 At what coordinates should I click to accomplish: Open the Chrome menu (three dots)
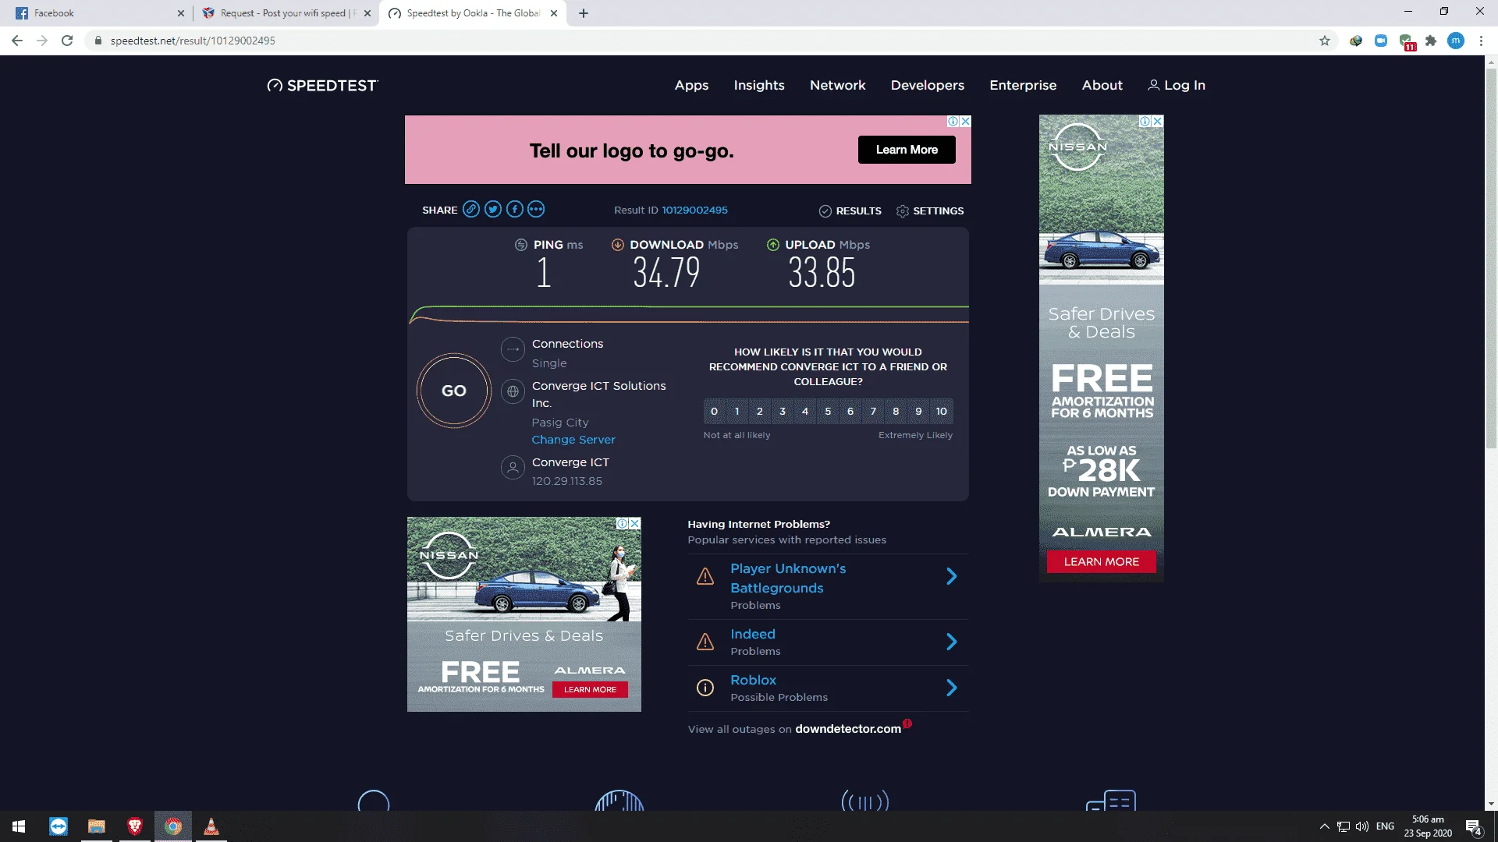click(x=1481, y=41)
